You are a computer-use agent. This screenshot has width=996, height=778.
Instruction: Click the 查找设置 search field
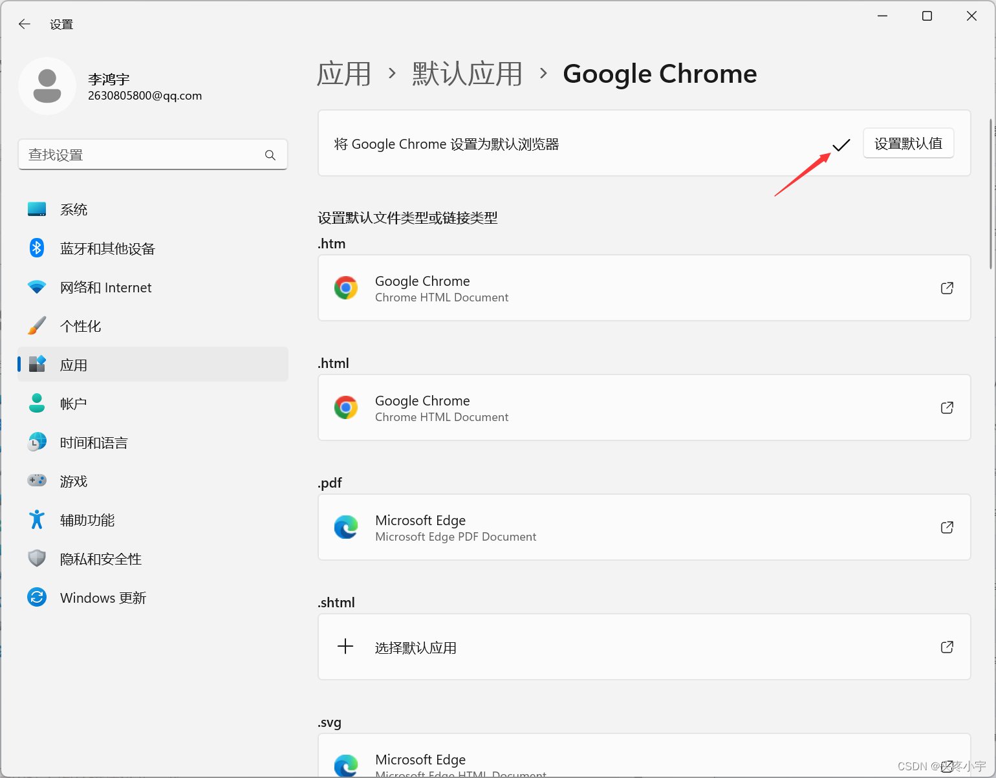[153, 155]
